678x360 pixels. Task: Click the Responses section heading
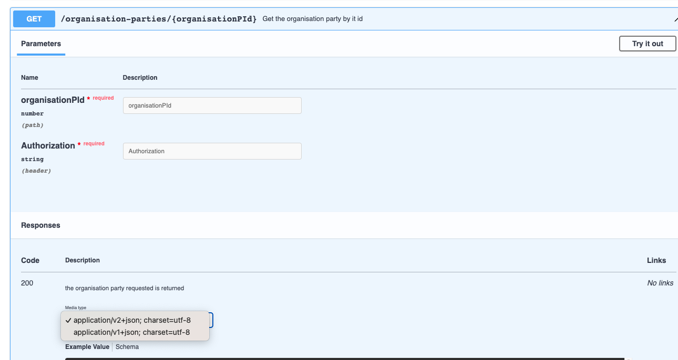point(40,225)
